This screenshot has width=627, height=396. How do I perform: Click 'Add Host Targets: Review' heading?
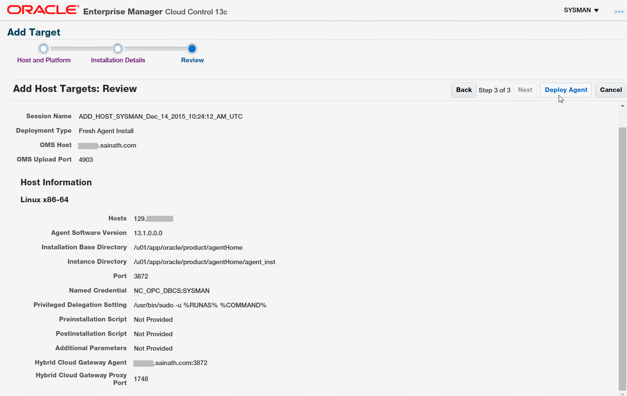[75, 89]
